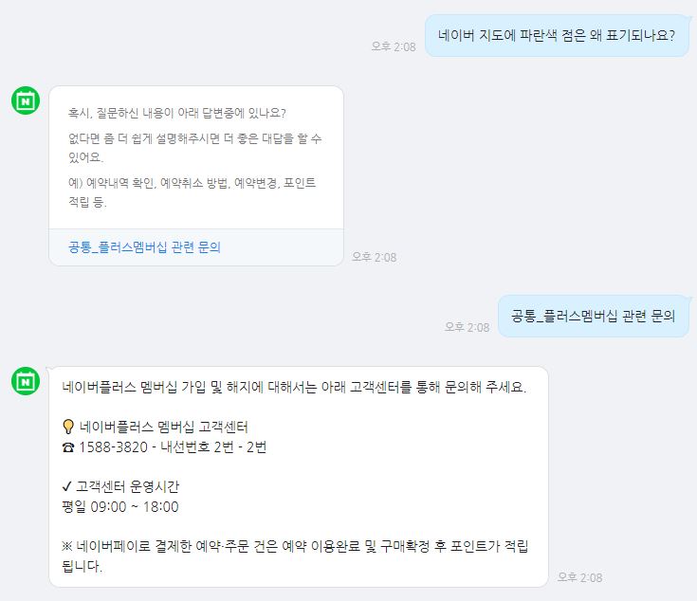Click the timestamp next to the bot suggestion card
This screenshot has height=601, width=697.
pyautogui.click(x=374, y=257)
